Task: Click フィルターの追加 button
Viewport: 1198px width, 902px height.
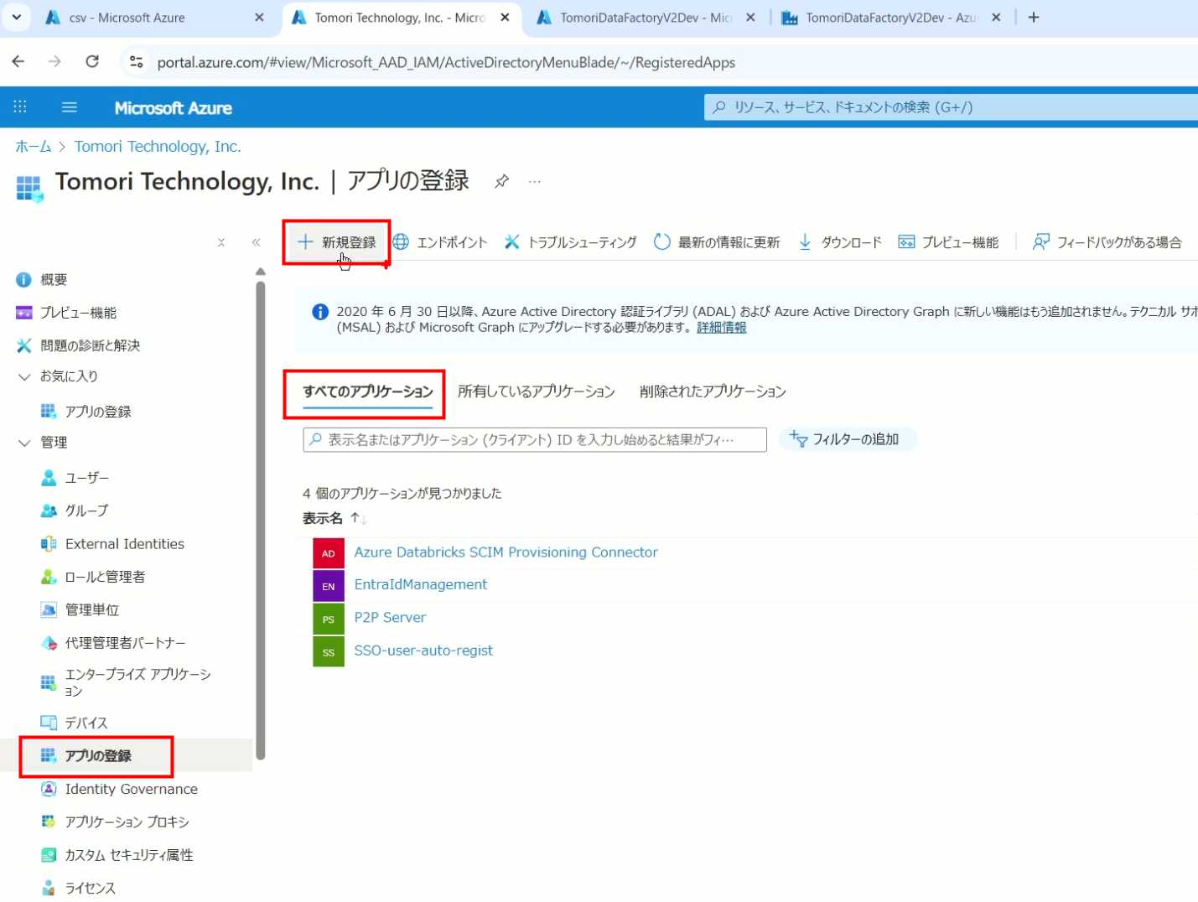Action: coord(847,439)
